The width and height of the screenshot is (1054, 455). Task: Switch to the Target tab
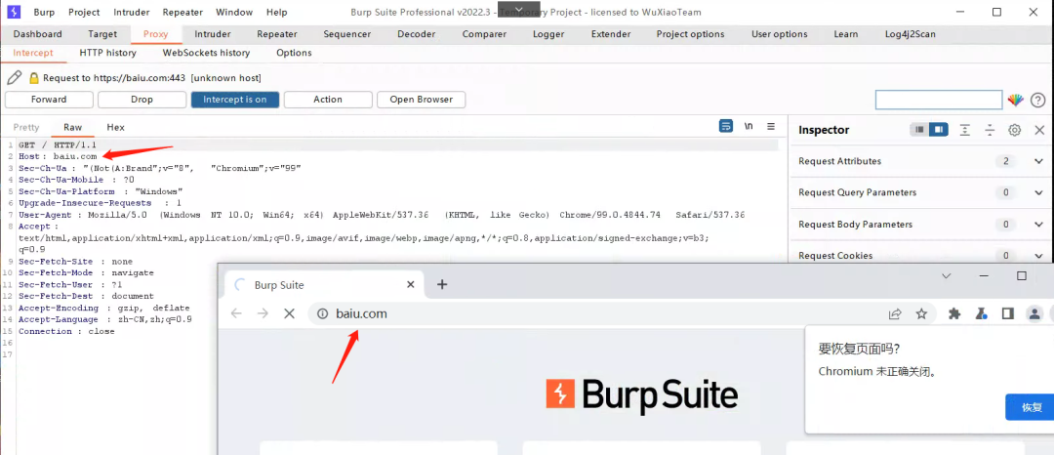102,34
